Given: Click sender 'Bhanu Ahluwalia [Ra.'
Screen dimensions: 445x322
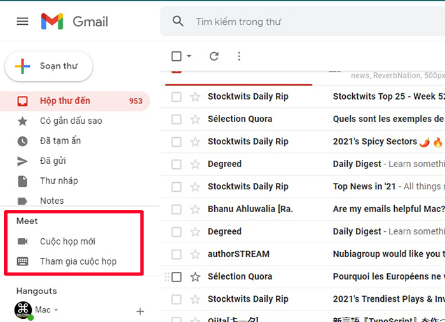Looking at the screenshot, I should (x=250, y=209).
